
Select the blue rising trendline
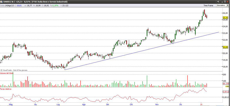142,51
